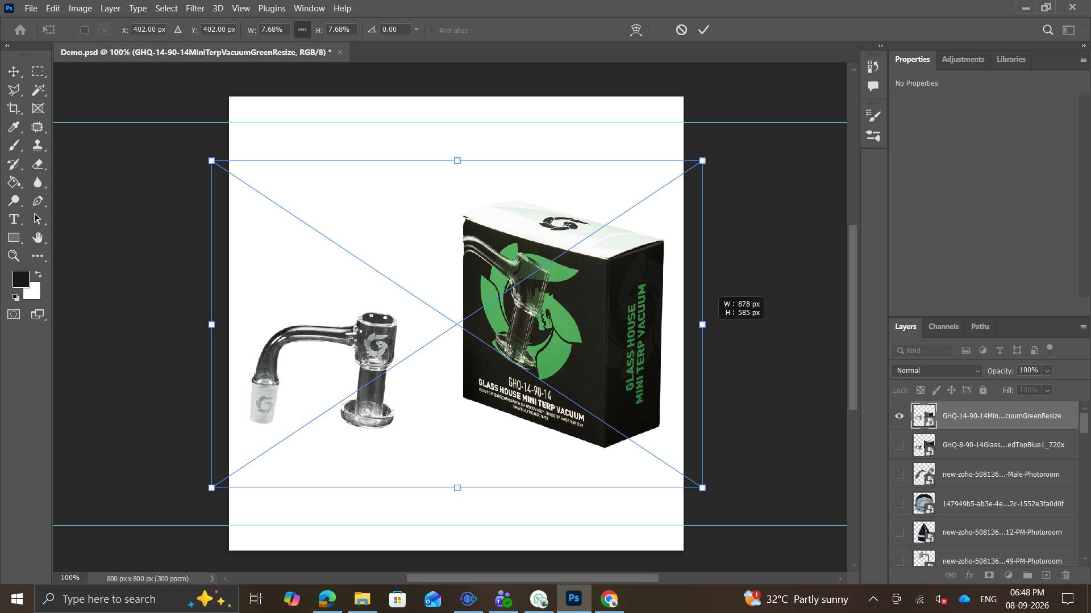The height and width of the screenshot is (613, 1091).
Task: Select the Move tool
Action: pyautogui.click(x=14, y=72)
